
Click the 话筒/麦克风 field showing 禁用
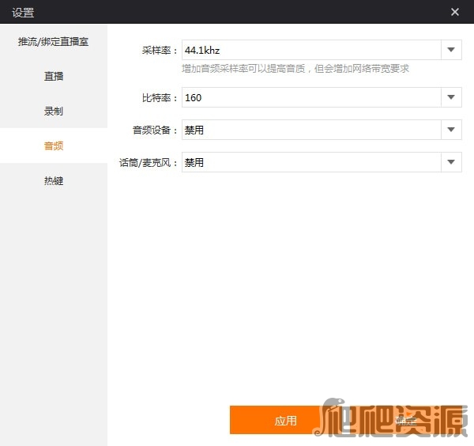tap(311, 162)
